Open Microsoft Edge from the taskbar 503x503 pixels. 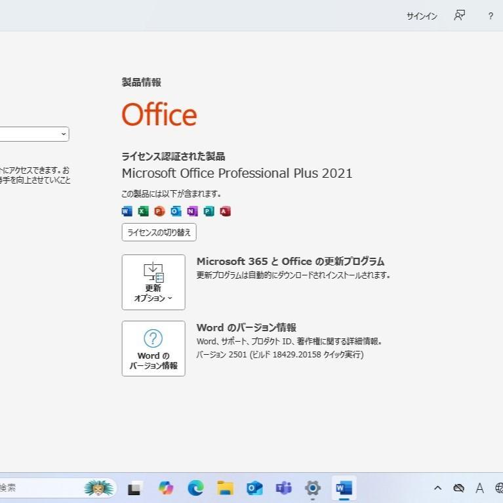(195, 488)
